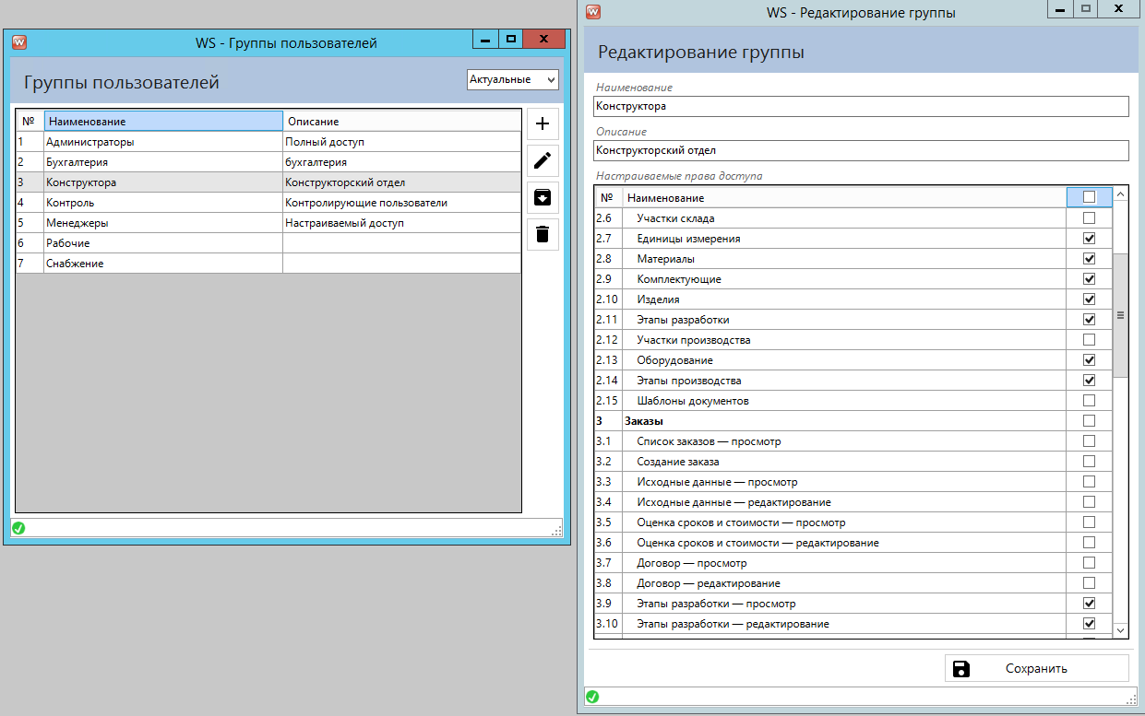Click the WS app icon in edit window title bar
1145x716 pixels.
click(593, 12)
